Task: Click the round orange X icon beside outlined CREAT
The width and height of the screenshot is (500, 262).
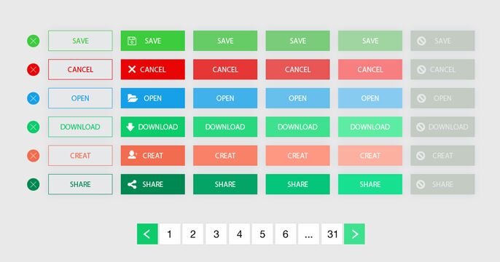Action: [34, 155]
